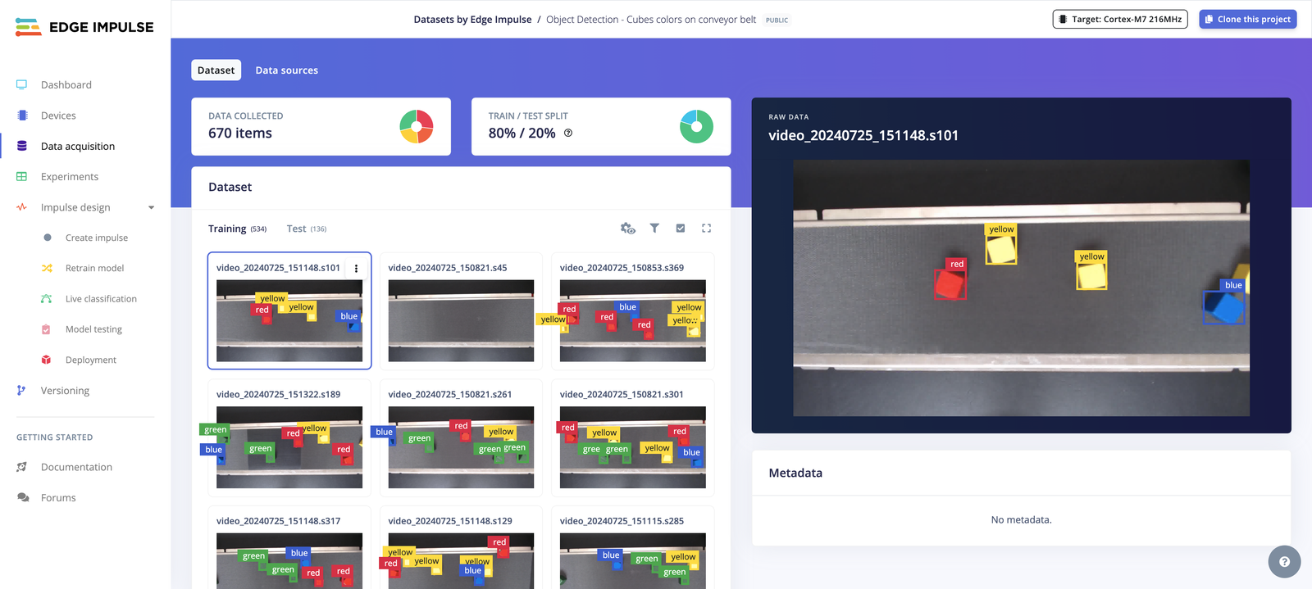1312x589 pixels.
Task: Open Retrain model page
Action: point(95,268)
